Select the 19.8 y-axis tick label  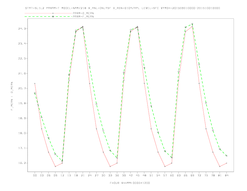tap(22, 103)
